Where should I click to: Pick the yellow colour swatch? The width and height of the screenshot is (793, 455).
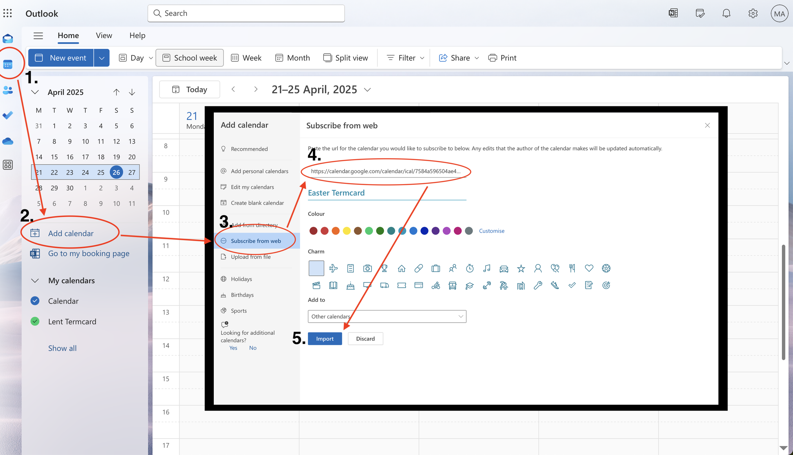pos(346,231)
